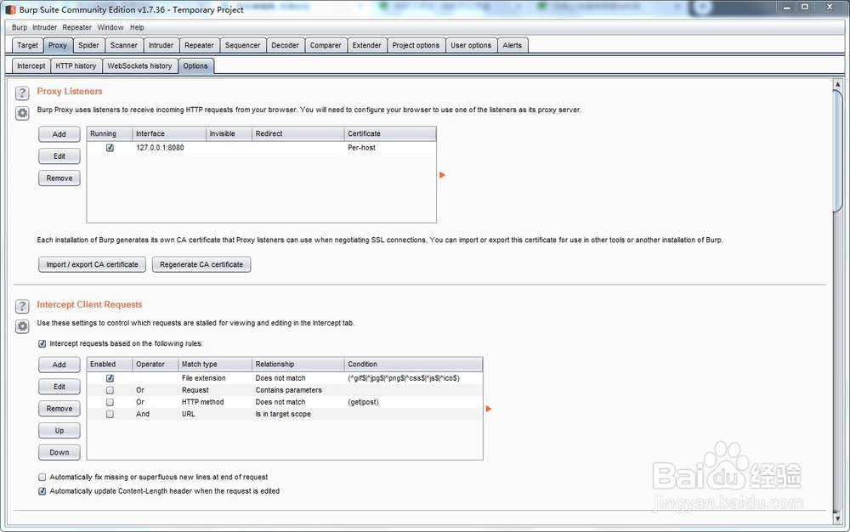The width and height of the screenshot is (850, 532).
Task: Switch to the Comparer tab
Action: click(326, 46)
